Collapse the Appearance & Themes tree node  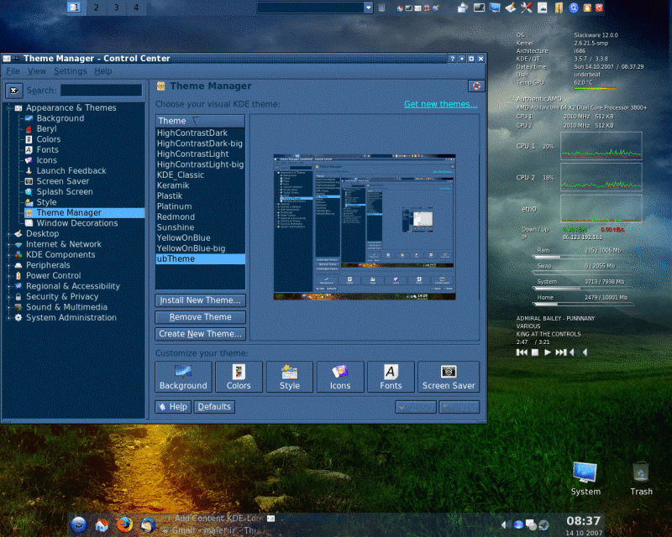point(8,108)
